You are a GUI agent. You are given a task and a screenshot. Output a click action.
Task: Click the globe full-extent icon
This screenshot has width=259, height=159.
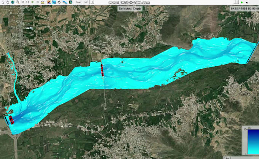coord(13,2)
